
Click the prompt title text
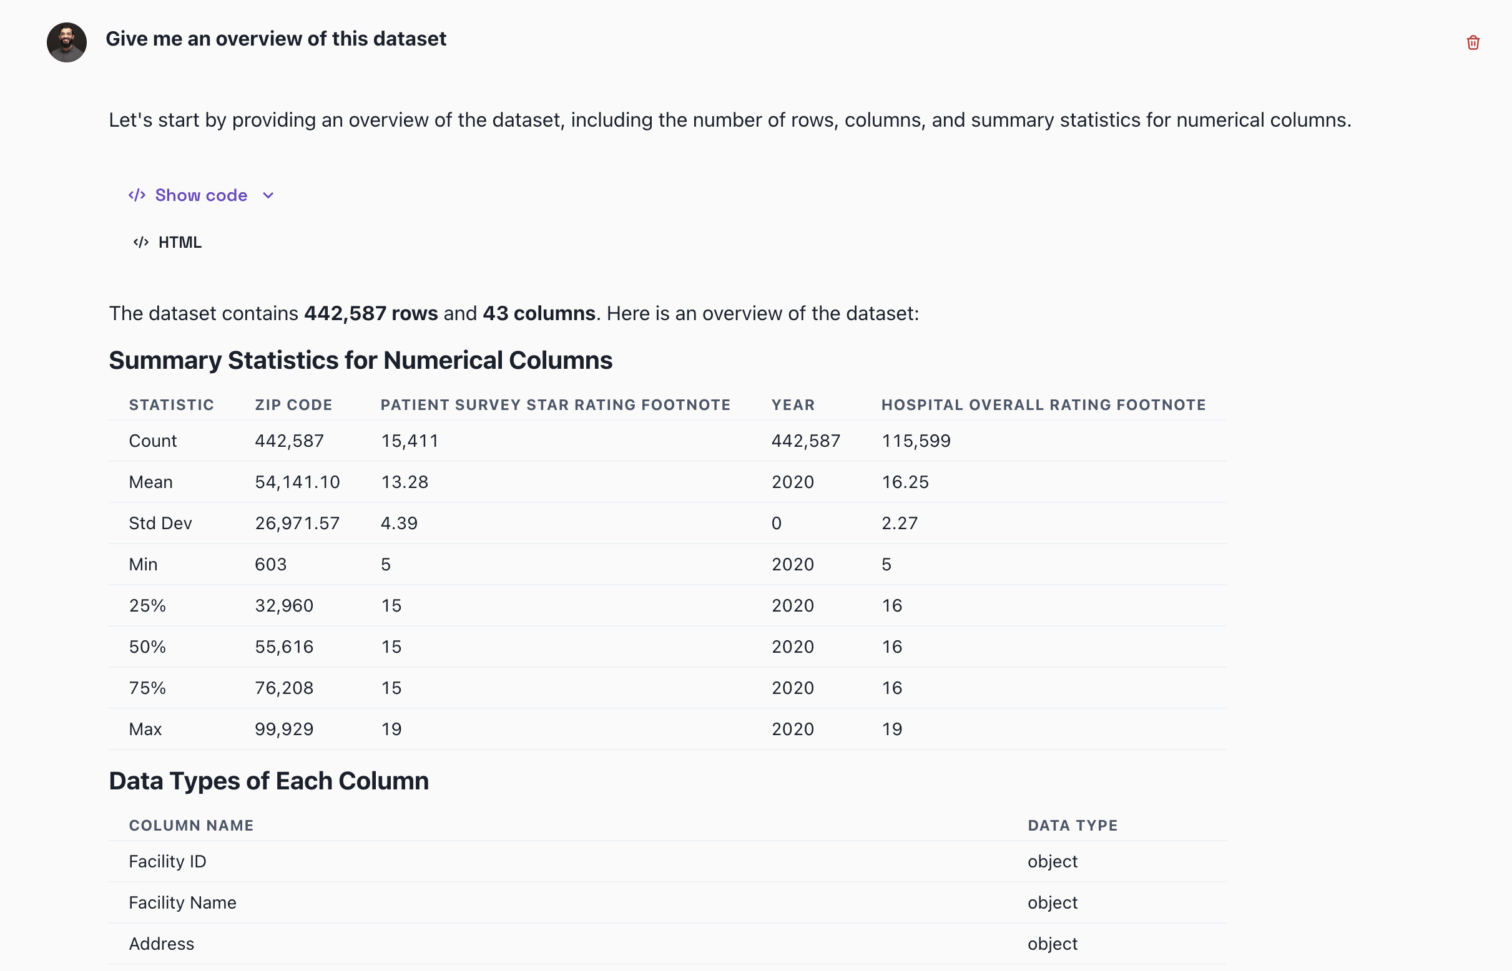pos(276,39)
